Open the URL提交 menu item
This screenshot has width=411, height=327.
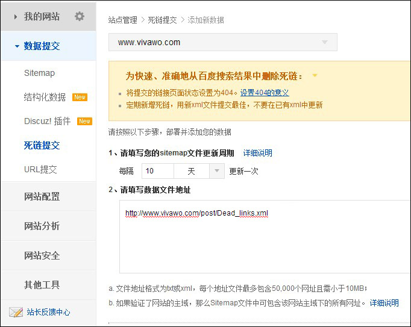(x=40, y=169)
